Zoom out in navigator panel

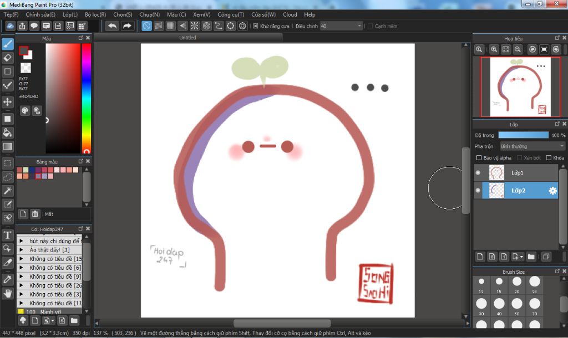coord(518,49)
